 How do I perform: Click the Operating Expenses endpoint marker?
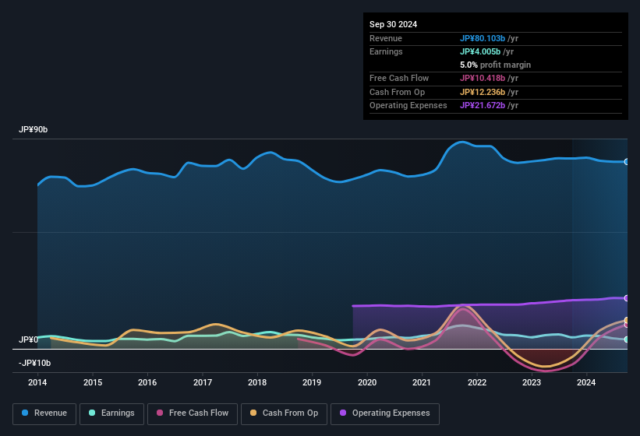click(x=627, y=298)
